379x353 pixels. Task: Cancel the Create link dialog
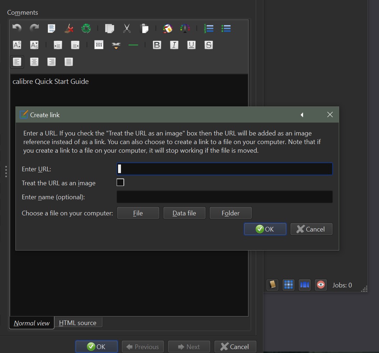coord(311,229)
